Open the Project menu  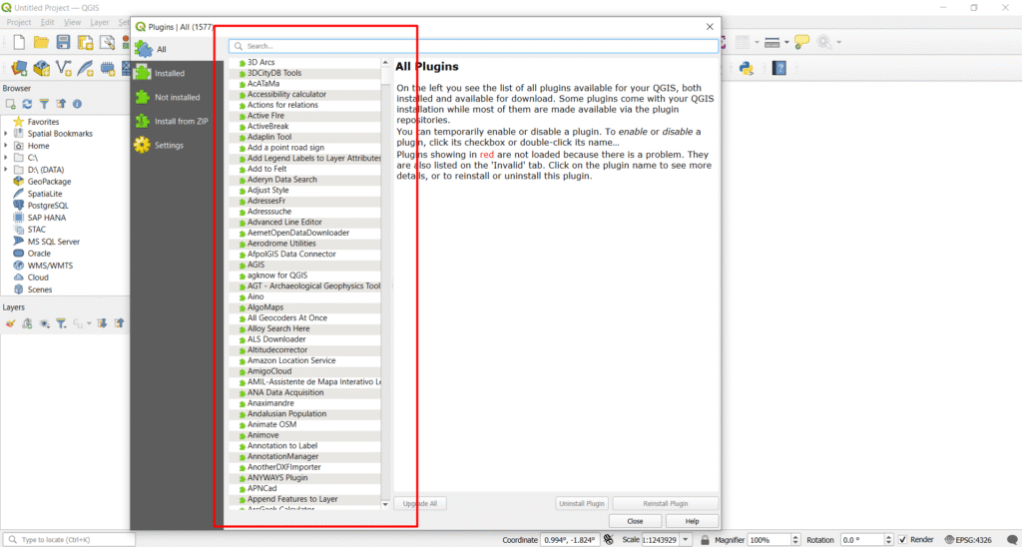coord(19,22)
